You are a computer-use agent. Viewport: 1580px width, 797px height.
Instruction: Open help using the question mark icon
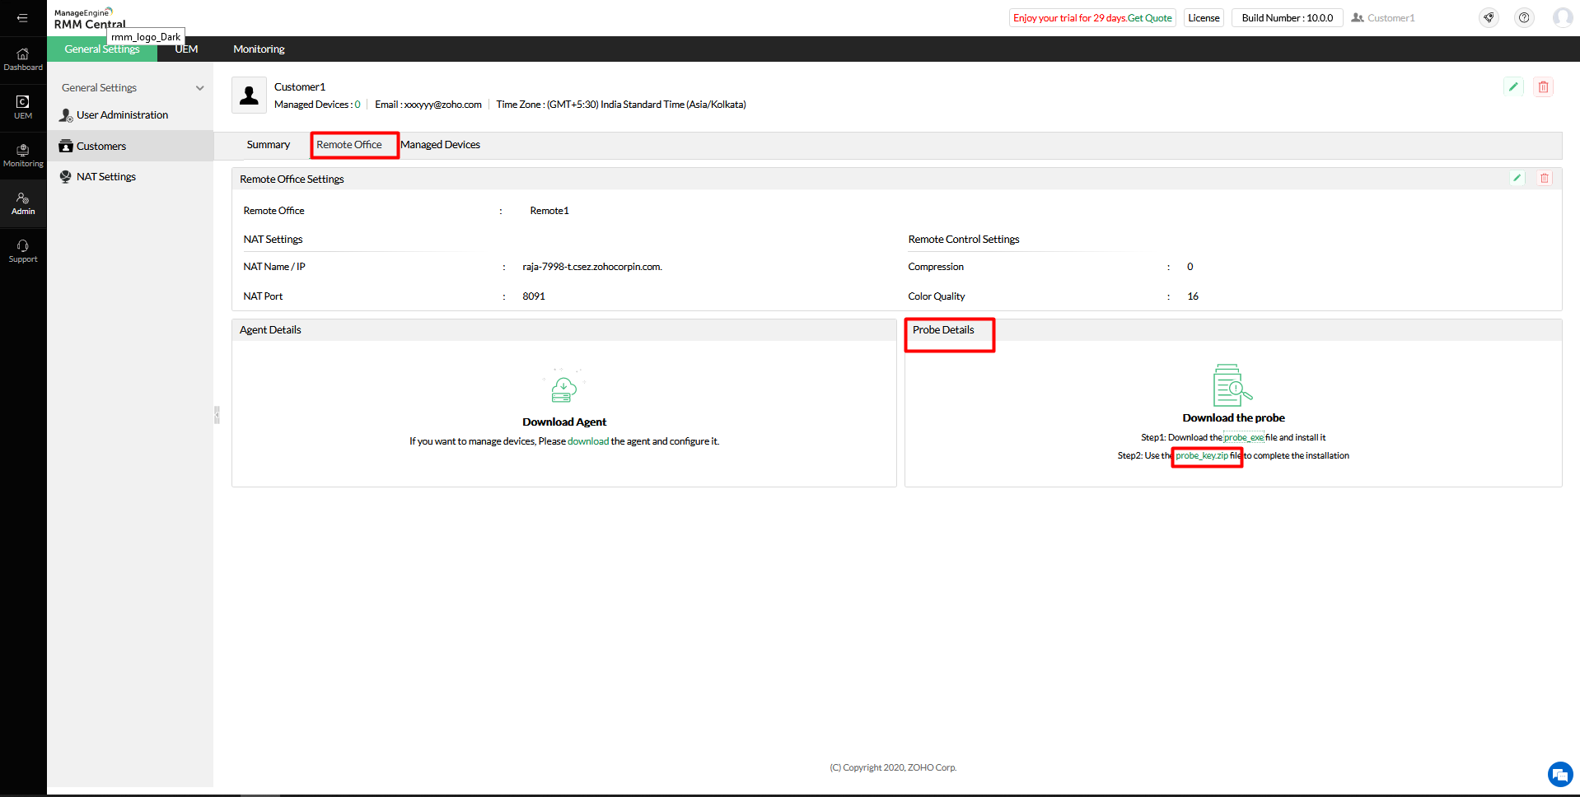(x=1523, y=17)
